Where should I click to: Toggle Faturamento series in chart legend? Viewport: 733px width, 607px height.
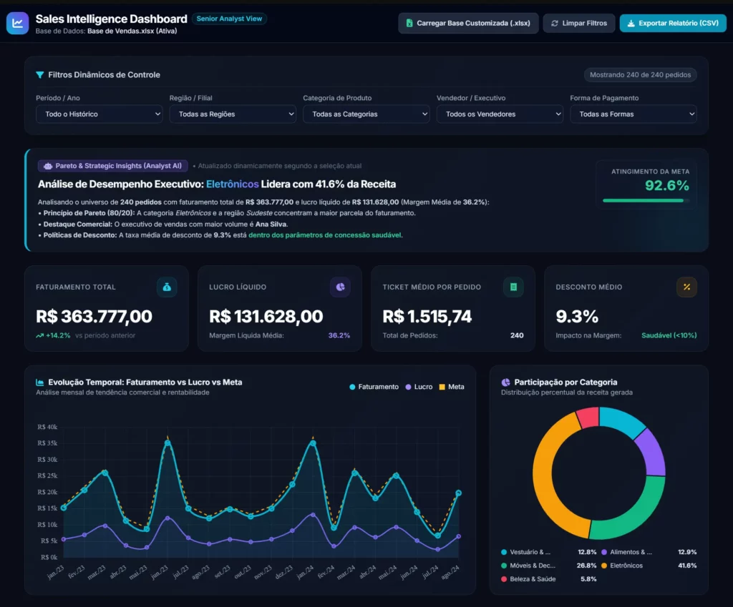[x=374, y=387]
